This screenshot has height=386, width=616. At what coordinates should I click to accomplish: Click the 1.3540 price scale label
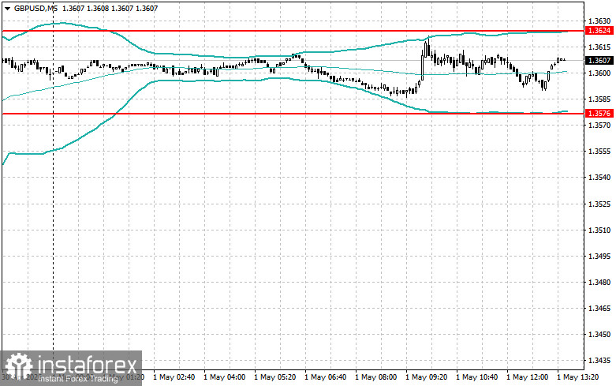click(599, 178)
